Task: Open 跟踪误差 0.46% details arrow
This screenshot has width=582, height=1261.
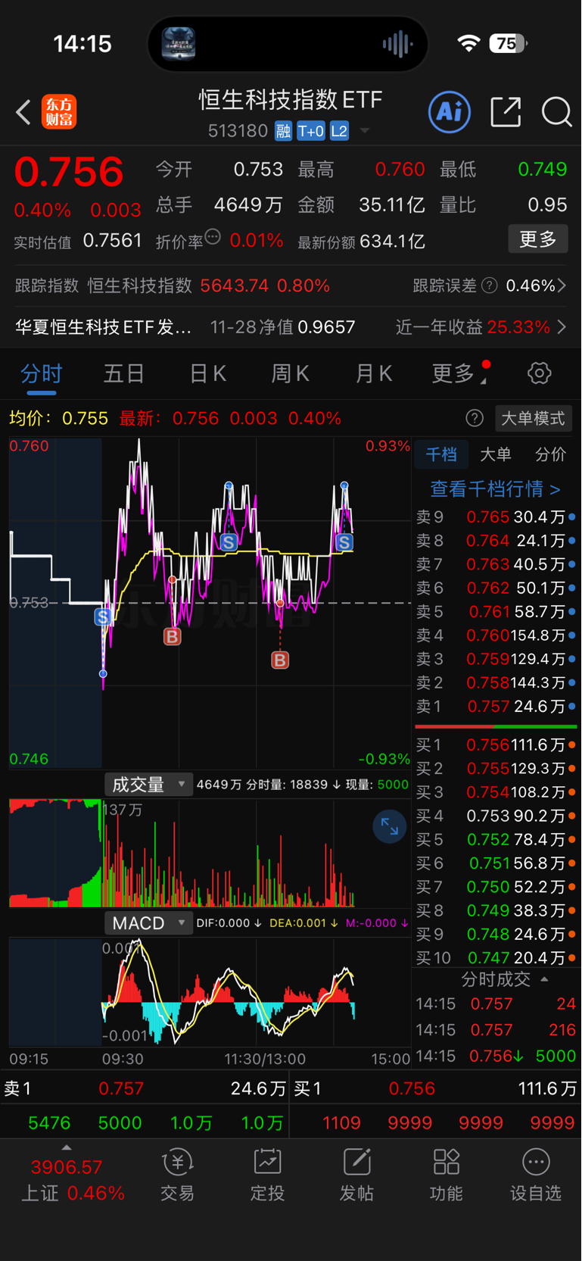Action: [x=562, y=286]
